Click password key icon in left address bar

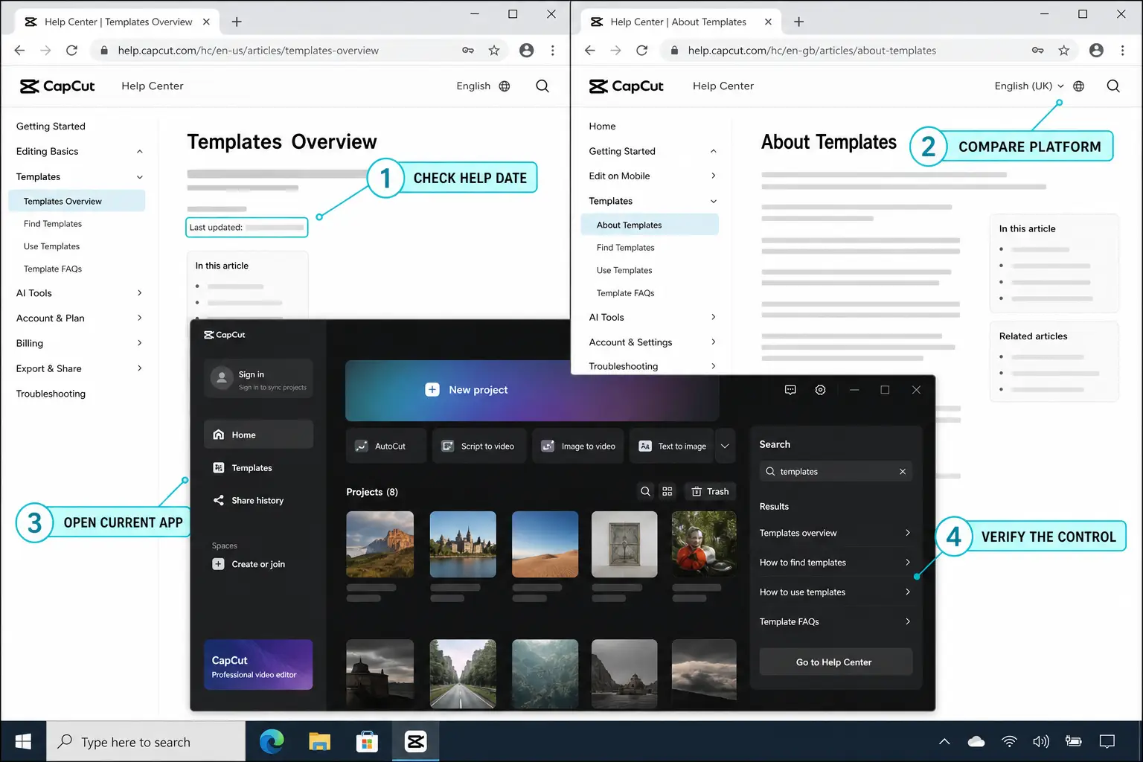[x=468, y=51]
